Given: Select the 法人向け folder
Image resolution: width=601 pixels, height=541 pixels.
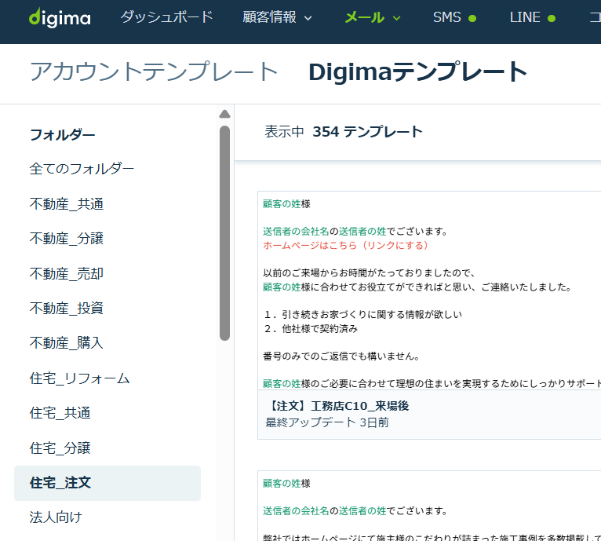Looking at the screenshot, I should point(56,517).
